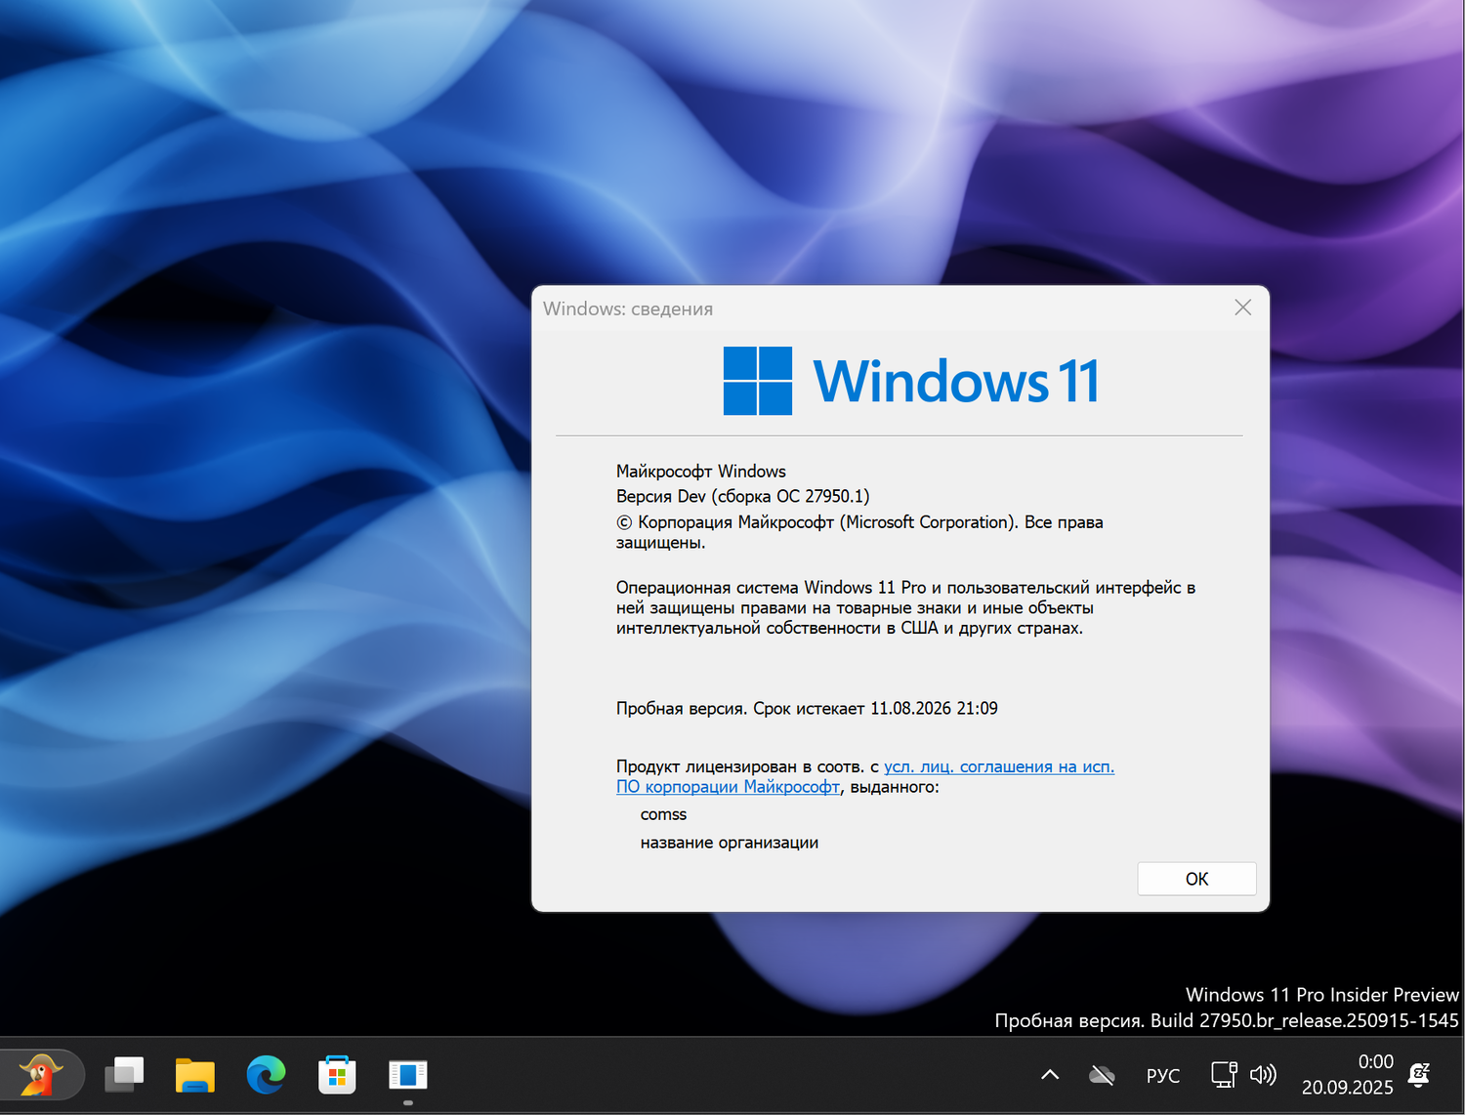
Task: Select the running app on the taskbar
Action: pos(407,1074)
